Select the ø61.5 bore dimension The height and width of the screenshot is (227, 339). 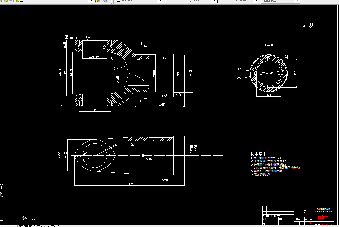click(x=94, y=57)
